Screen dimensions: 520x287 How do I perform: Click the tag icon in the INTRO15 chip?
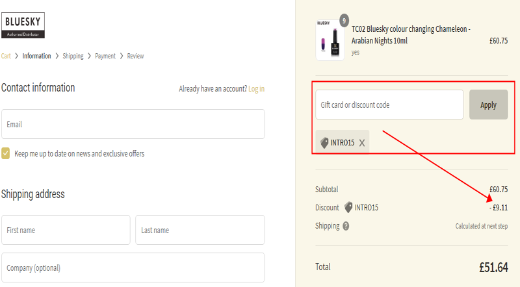tap(324, 143)
